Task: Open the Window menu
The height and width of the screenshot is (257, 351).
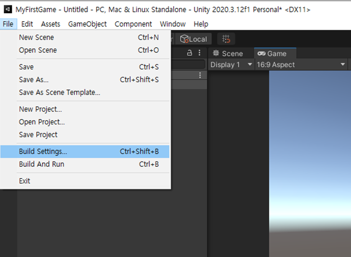Action: tap(173, 24)
